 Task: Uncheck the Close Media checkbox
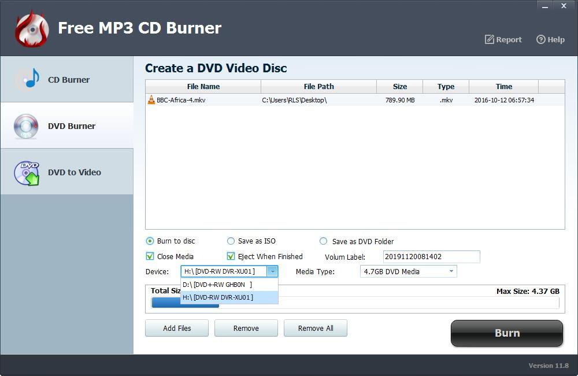pyautogui.click(x=150, y=256)
